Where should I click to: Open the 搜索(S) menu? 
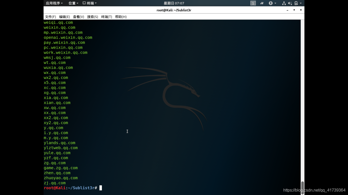click(x=92, y=17)
